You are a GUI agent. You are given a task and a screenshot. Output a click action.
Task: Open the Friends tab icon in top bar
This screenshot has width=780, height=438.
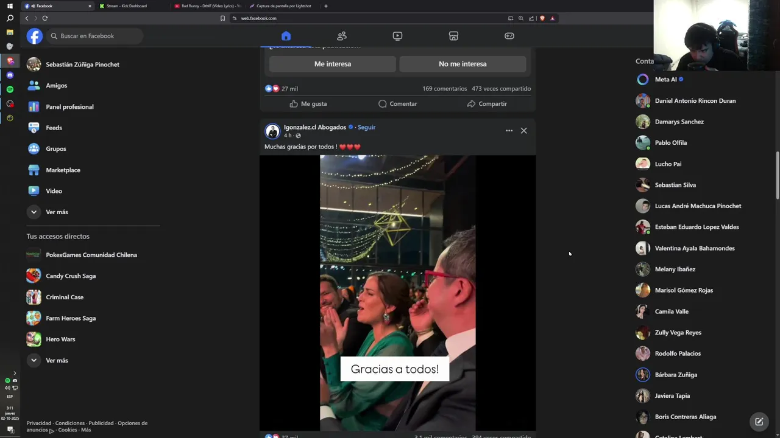342,36
